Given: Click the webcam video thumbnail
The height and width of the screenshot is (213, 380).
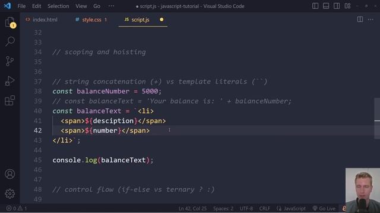Looking at the screenshot, I should click(x=363, y=191).
